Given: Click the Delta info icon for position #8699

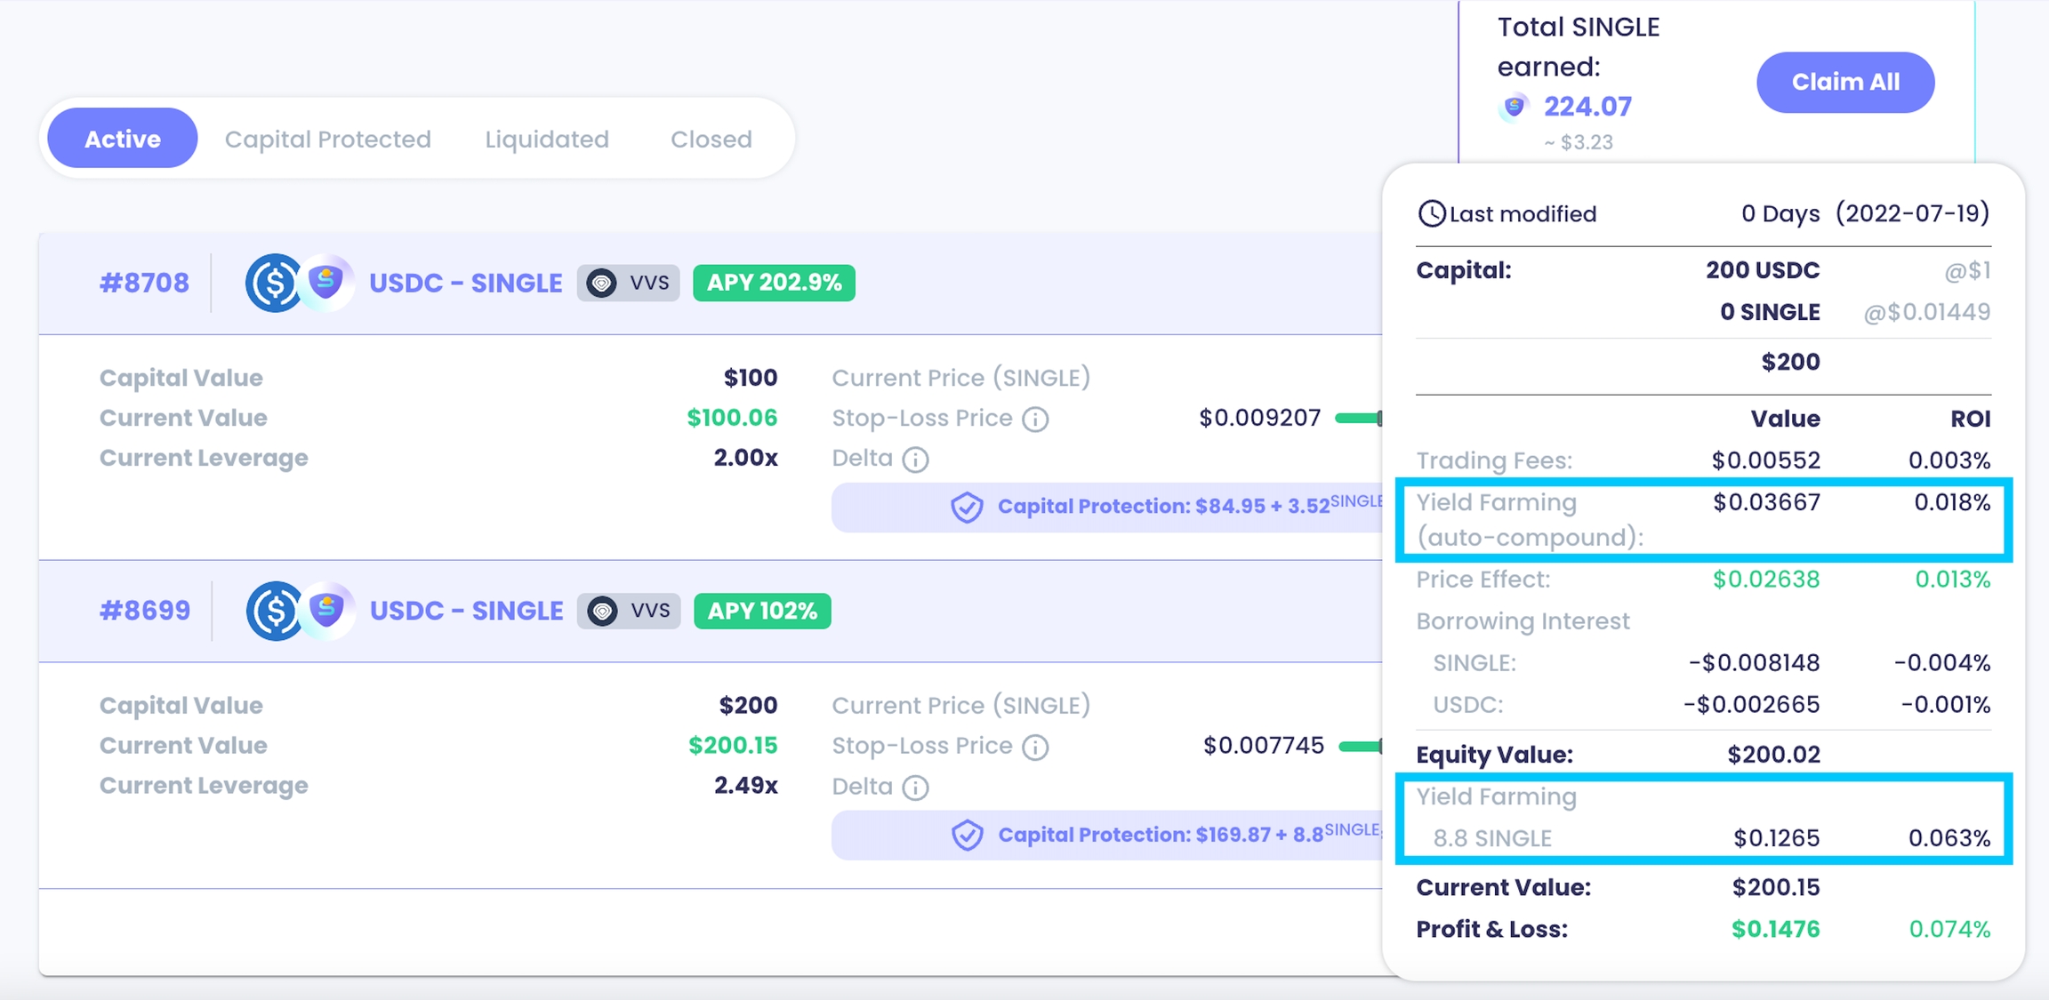Looking at the screenshot, I should 915,788.
